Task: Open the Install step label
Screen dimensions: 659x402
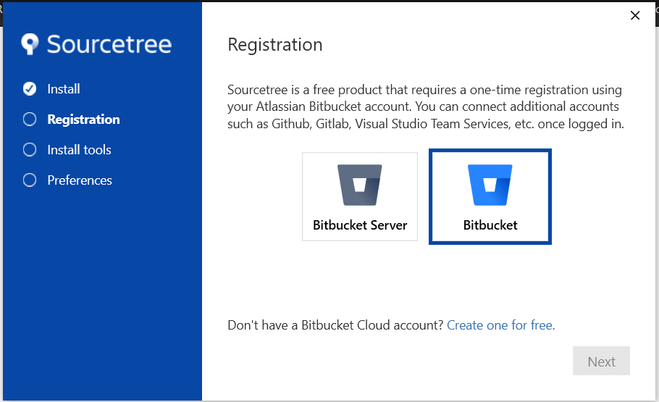Action: pyautogui.click(x=64, y=89)
